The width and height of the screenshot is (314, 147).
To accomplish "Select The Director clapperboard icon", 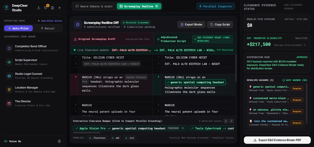I will (9, 103).
